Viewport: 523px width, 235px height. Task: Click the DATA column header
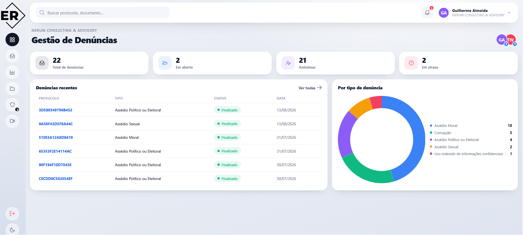tap(281, 98)
